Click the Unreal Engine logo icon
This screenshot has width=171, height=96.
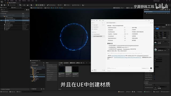(2, 2)
